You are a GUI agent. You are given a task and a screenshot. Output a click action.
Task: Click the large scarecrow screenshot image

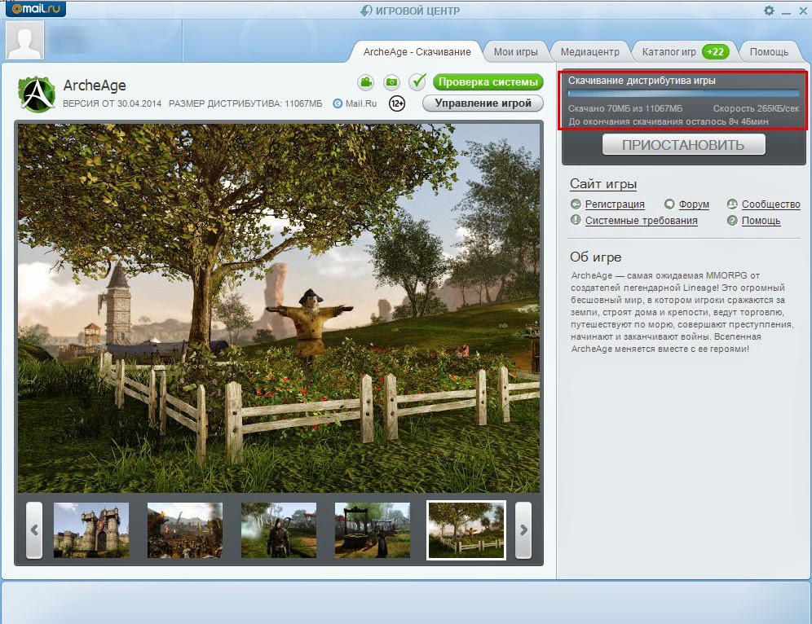(x=279, y=309)
